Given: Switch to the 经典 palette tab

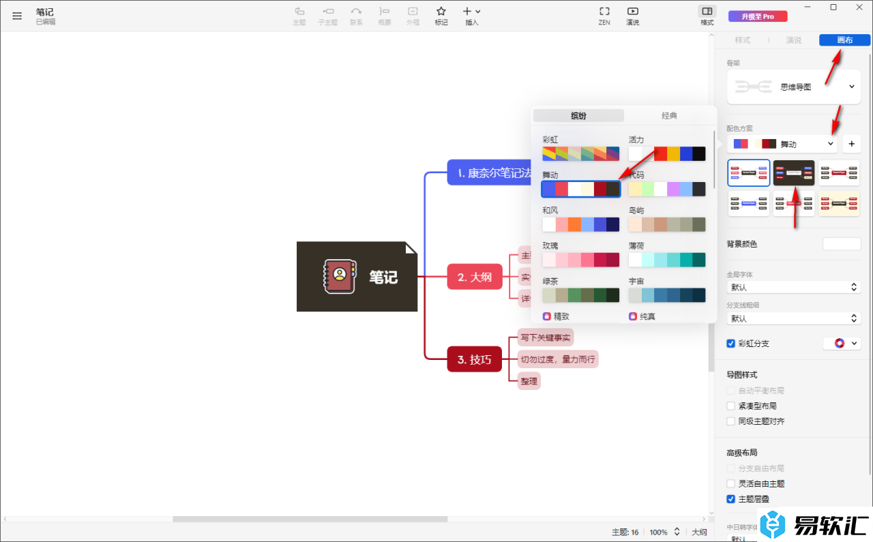Looking at the screenshot, I should (x=670, y=116).
